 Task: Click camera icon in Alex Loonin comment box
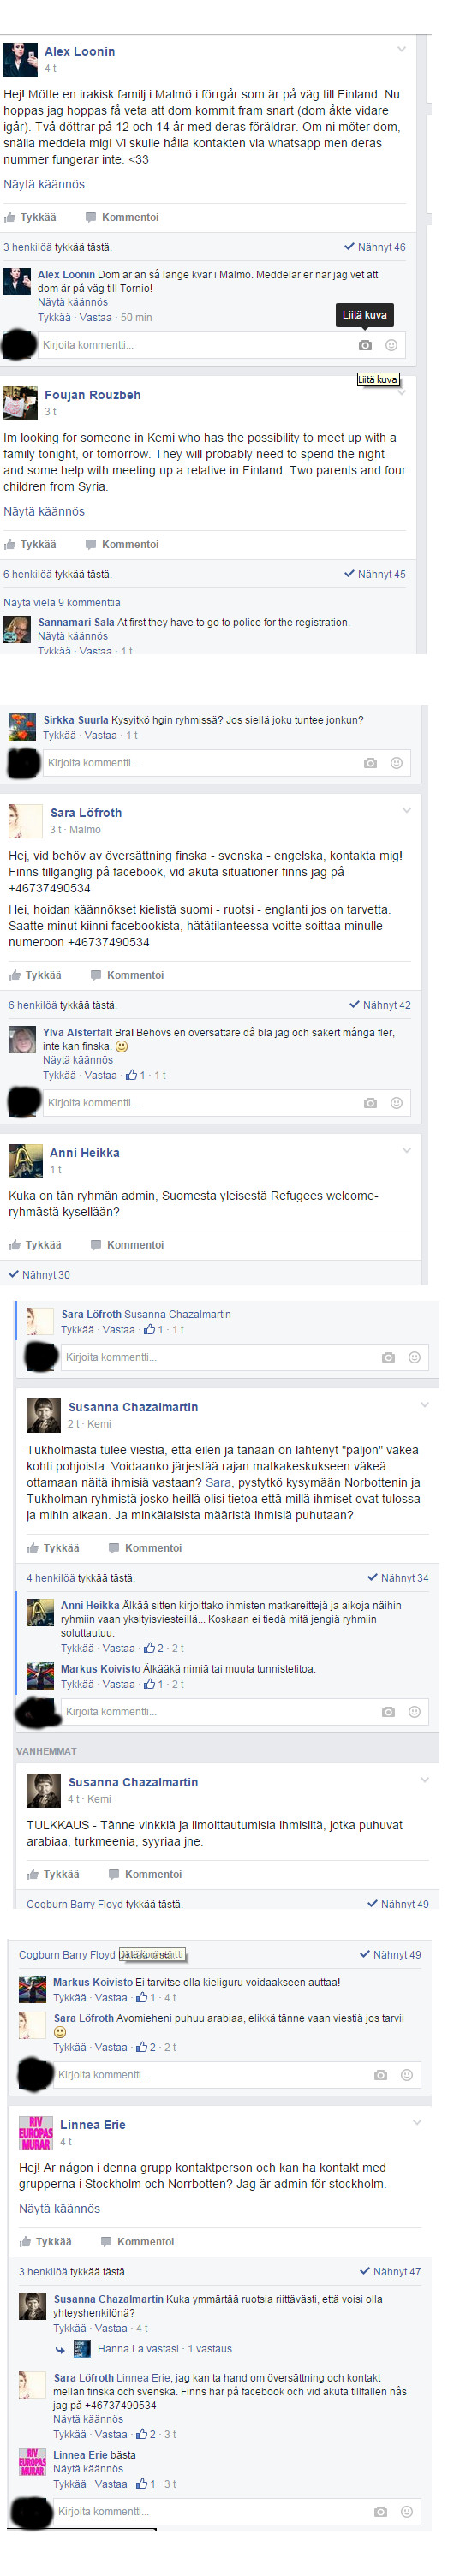tap(365, 345)
